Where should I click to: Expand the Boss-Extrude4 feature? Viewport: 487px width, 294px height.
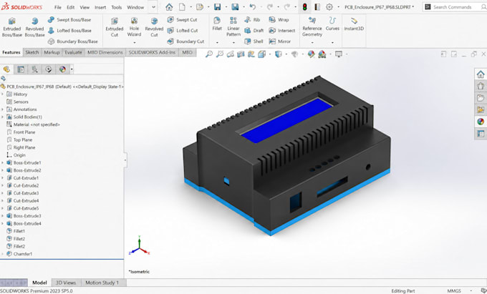click(x=2, y=223)
